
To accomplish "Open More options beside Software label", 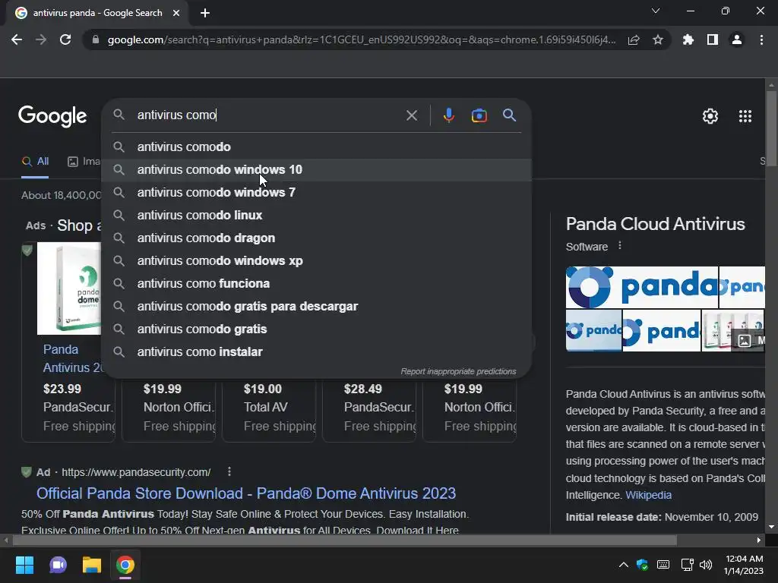I will 620,245.
